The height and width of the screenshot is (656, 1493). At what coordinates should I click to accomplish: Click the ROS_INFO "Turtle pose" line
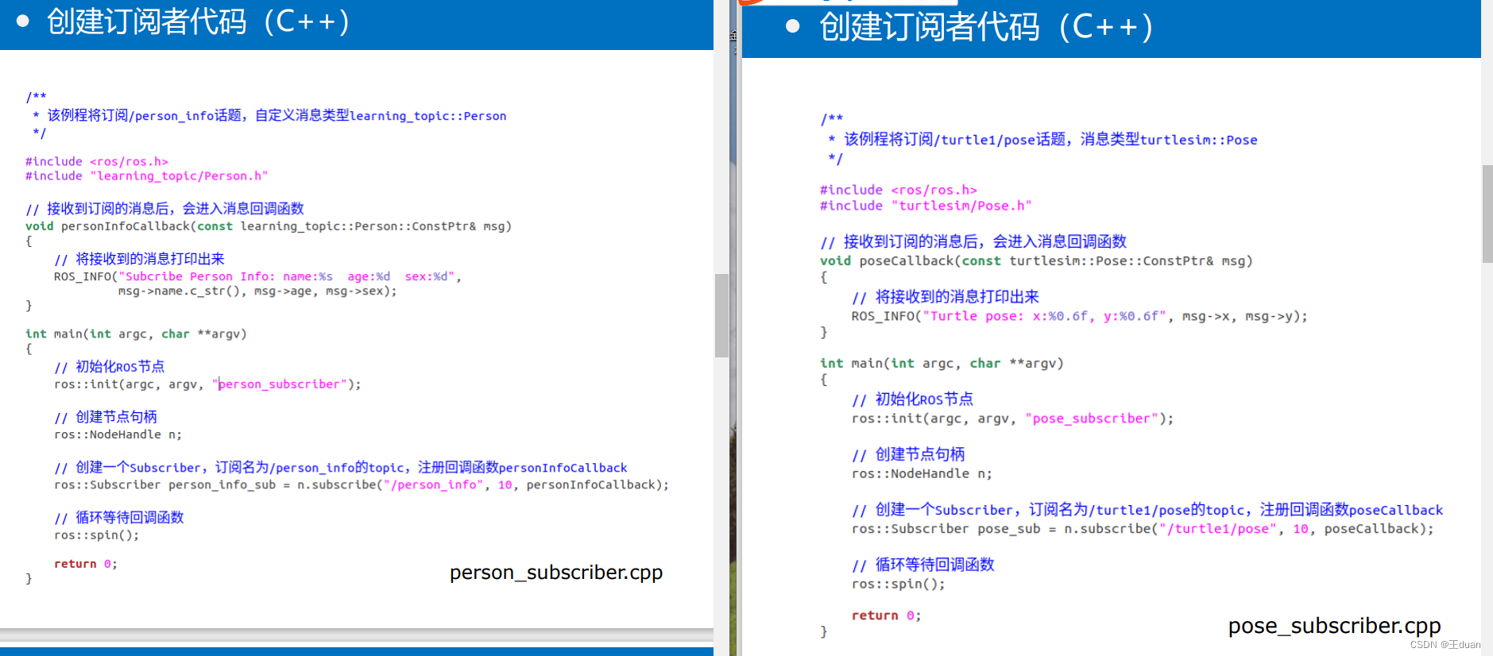pos(1079,316)
